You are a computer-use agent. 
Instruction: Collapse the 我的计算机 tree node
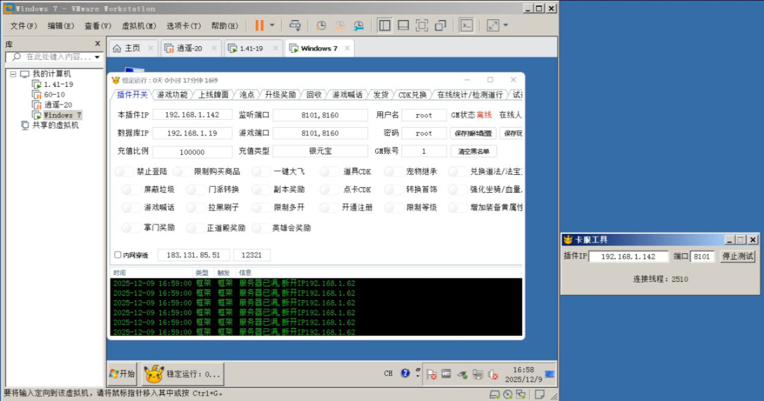pyautogui.click(x=13, y=74)
